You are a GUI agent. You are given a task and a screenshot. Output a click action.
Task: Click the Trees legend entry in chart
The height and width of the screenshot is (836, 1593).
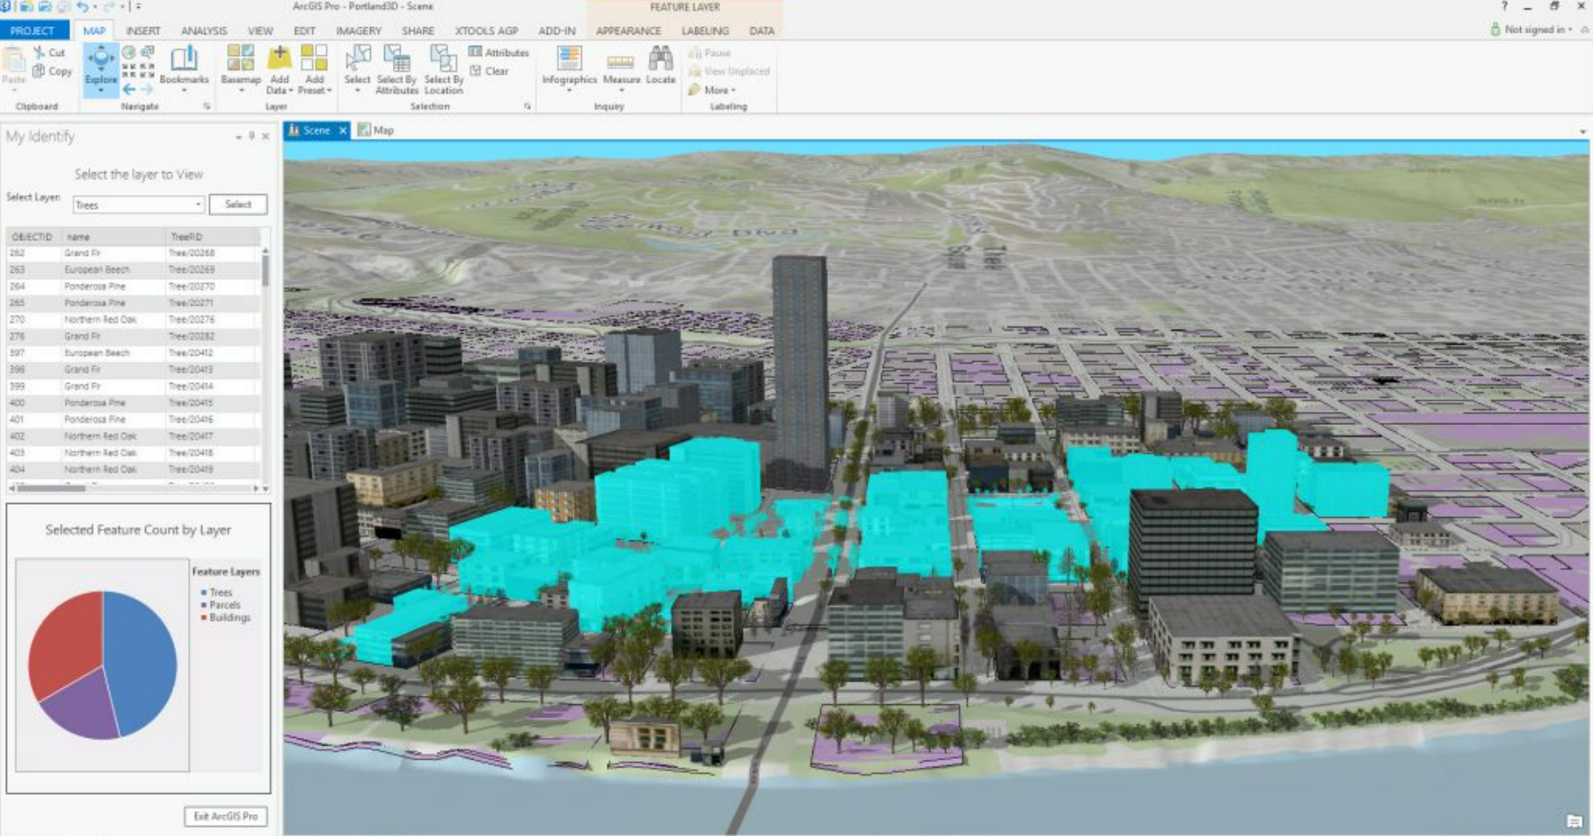(x=216, y=593)
